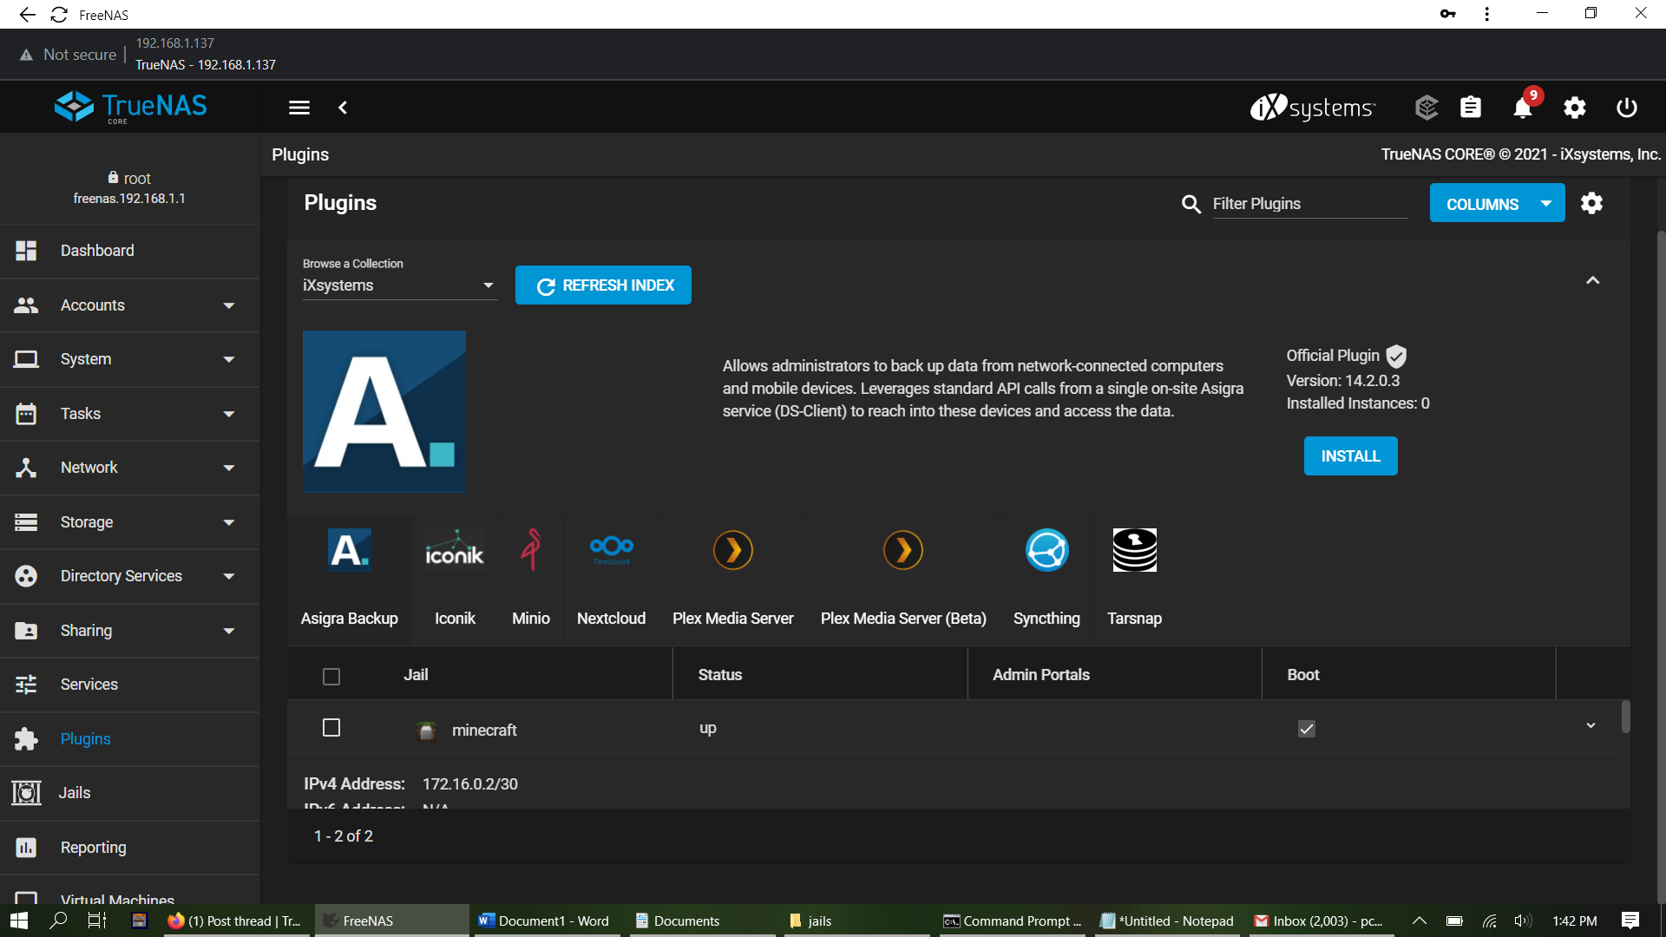
Task: Click the browser back arrow
Action: click(x=27, y=15)
